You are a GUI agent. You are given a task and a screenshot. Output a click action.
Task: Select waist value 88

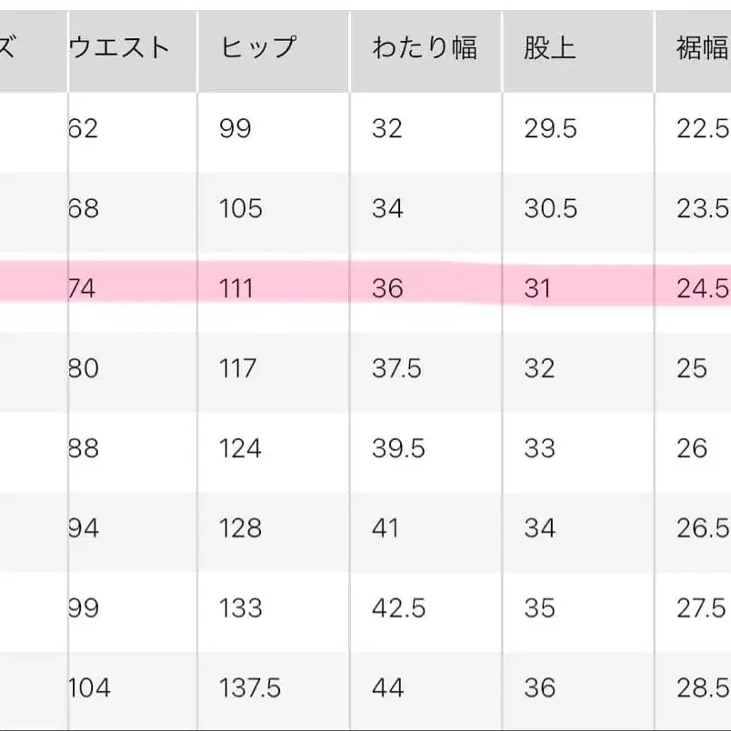tap(83, 448)
